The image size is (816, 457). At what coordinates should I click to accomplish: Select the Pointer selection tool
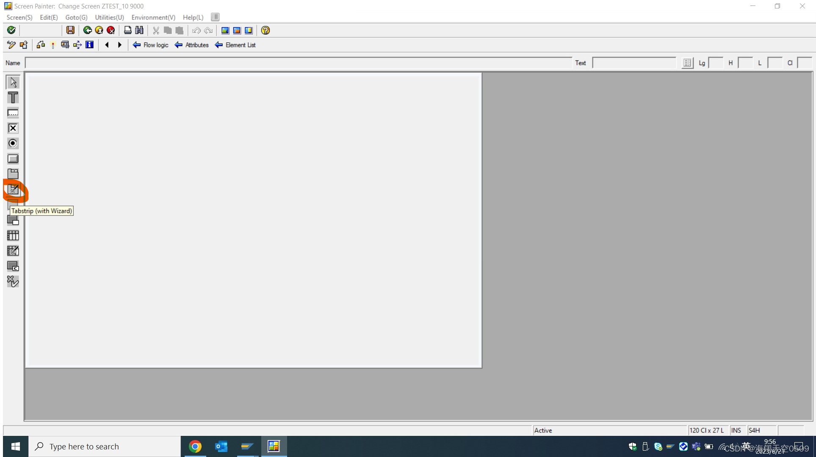coord(13,82)
